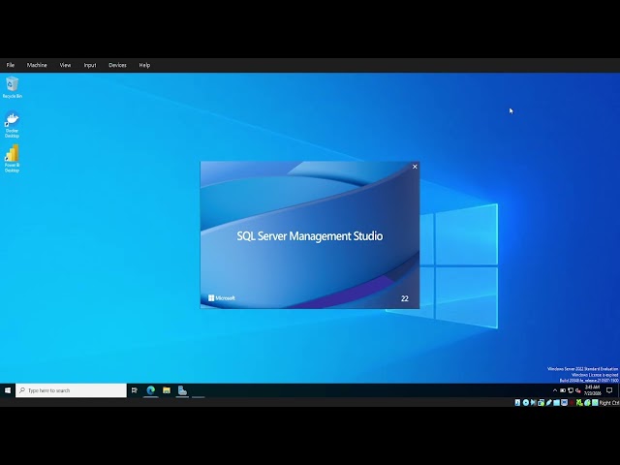Expand the hidden system tray icons
This screenshot has width=620, height=465.
coord(555,390)
